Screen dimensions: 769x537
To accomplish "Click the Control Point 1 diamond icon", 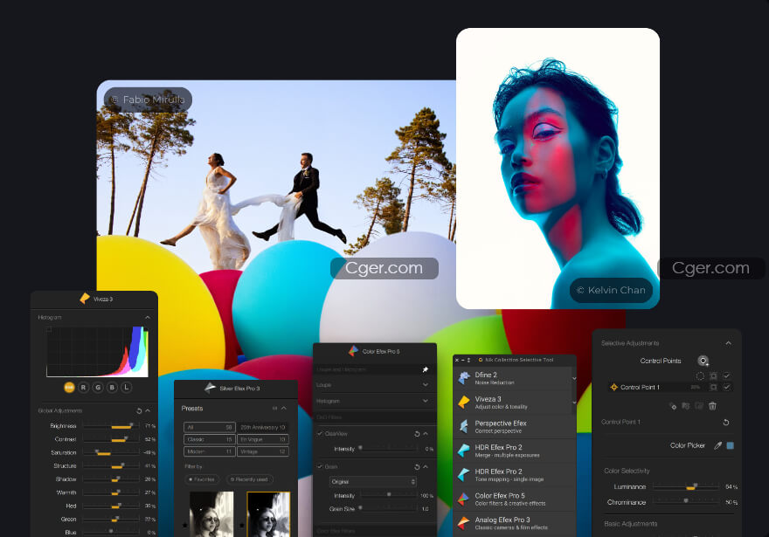I will click(x=613, y=387).
